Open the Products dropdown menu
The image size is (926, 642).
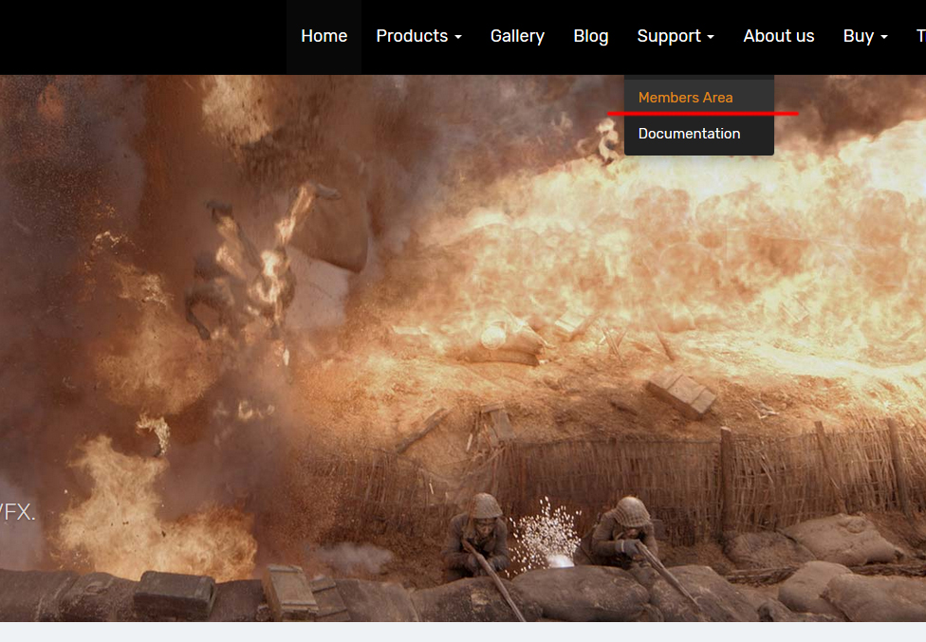click(418, 36)
